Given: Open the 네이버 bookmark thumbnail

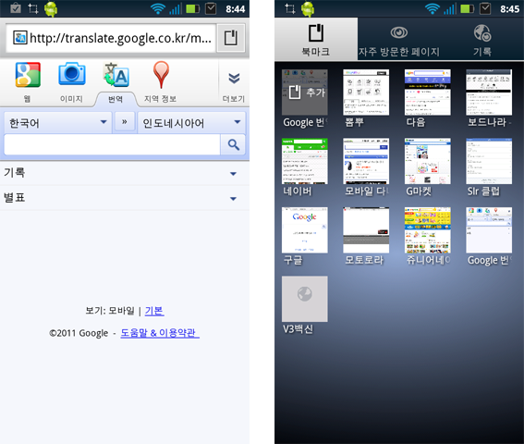Looking at the screenshot, I should [x=304, y=161].
